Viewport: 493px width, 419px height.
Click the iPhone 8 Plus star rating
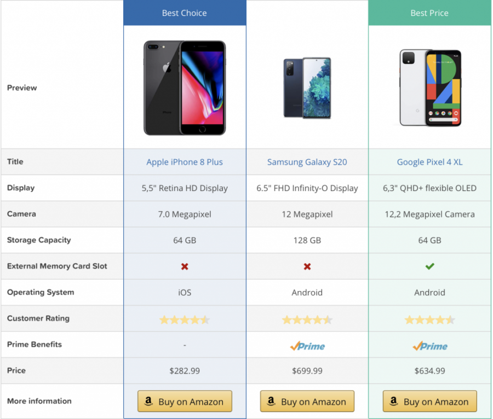point(185,319)
